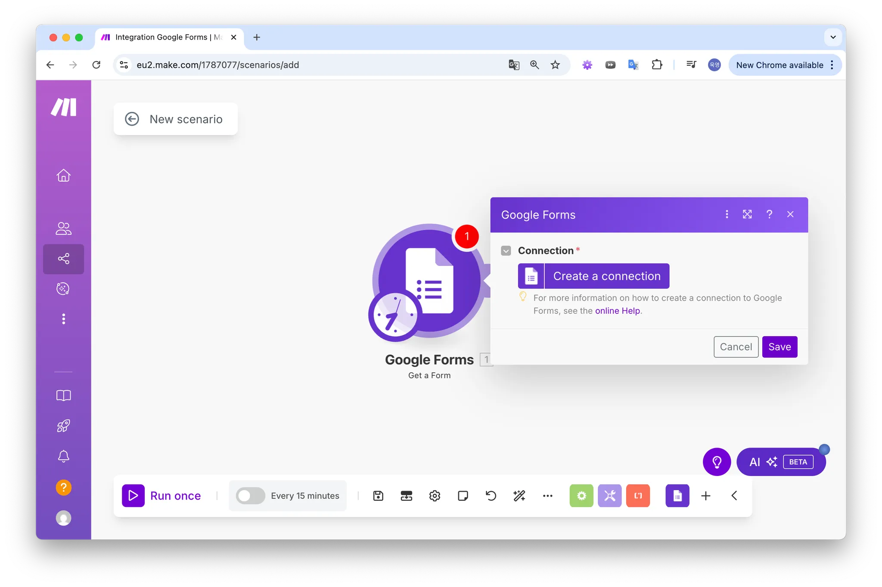882x587 pixels.
Task: Open the orange Text parser icon
Action: 638,496
